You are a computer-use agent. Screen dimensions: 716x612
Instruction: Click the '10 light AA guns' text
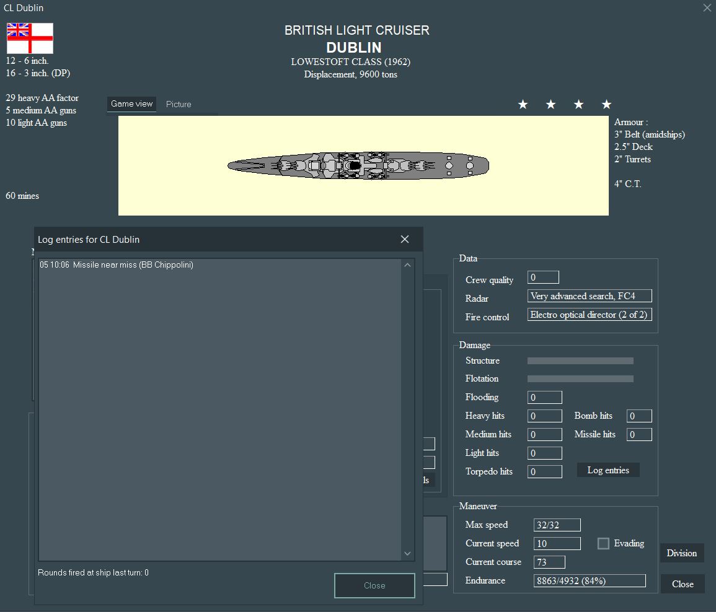tap(36, 122)
